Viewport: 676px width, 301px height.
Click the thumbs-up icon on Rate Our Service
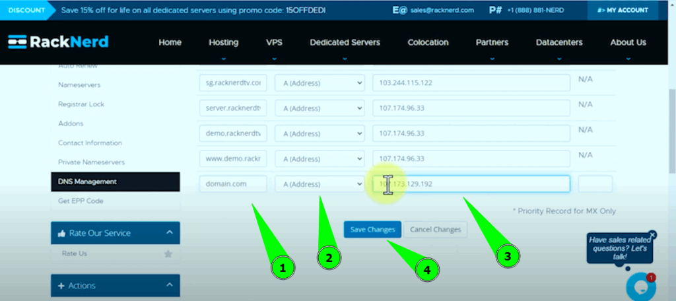[x=61, y=233]
